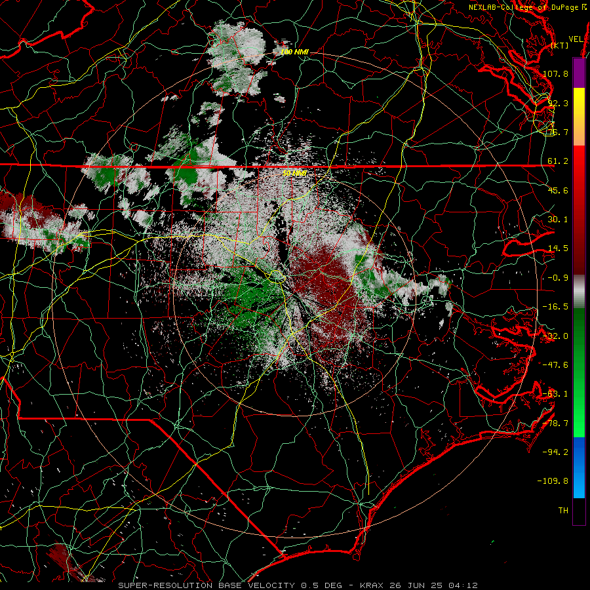This screenshot has width=590, height=590.
Task: Click the 45.6 velocity scale value
Action: click(x=558, y=190)
